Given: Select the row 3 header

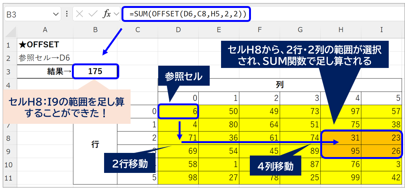Looking at the screenshot, I should (x=8, y=71).
